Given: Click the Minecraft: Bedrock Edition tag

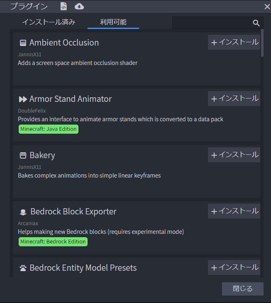Looking at the screenshot, I should tap(53, 242).
